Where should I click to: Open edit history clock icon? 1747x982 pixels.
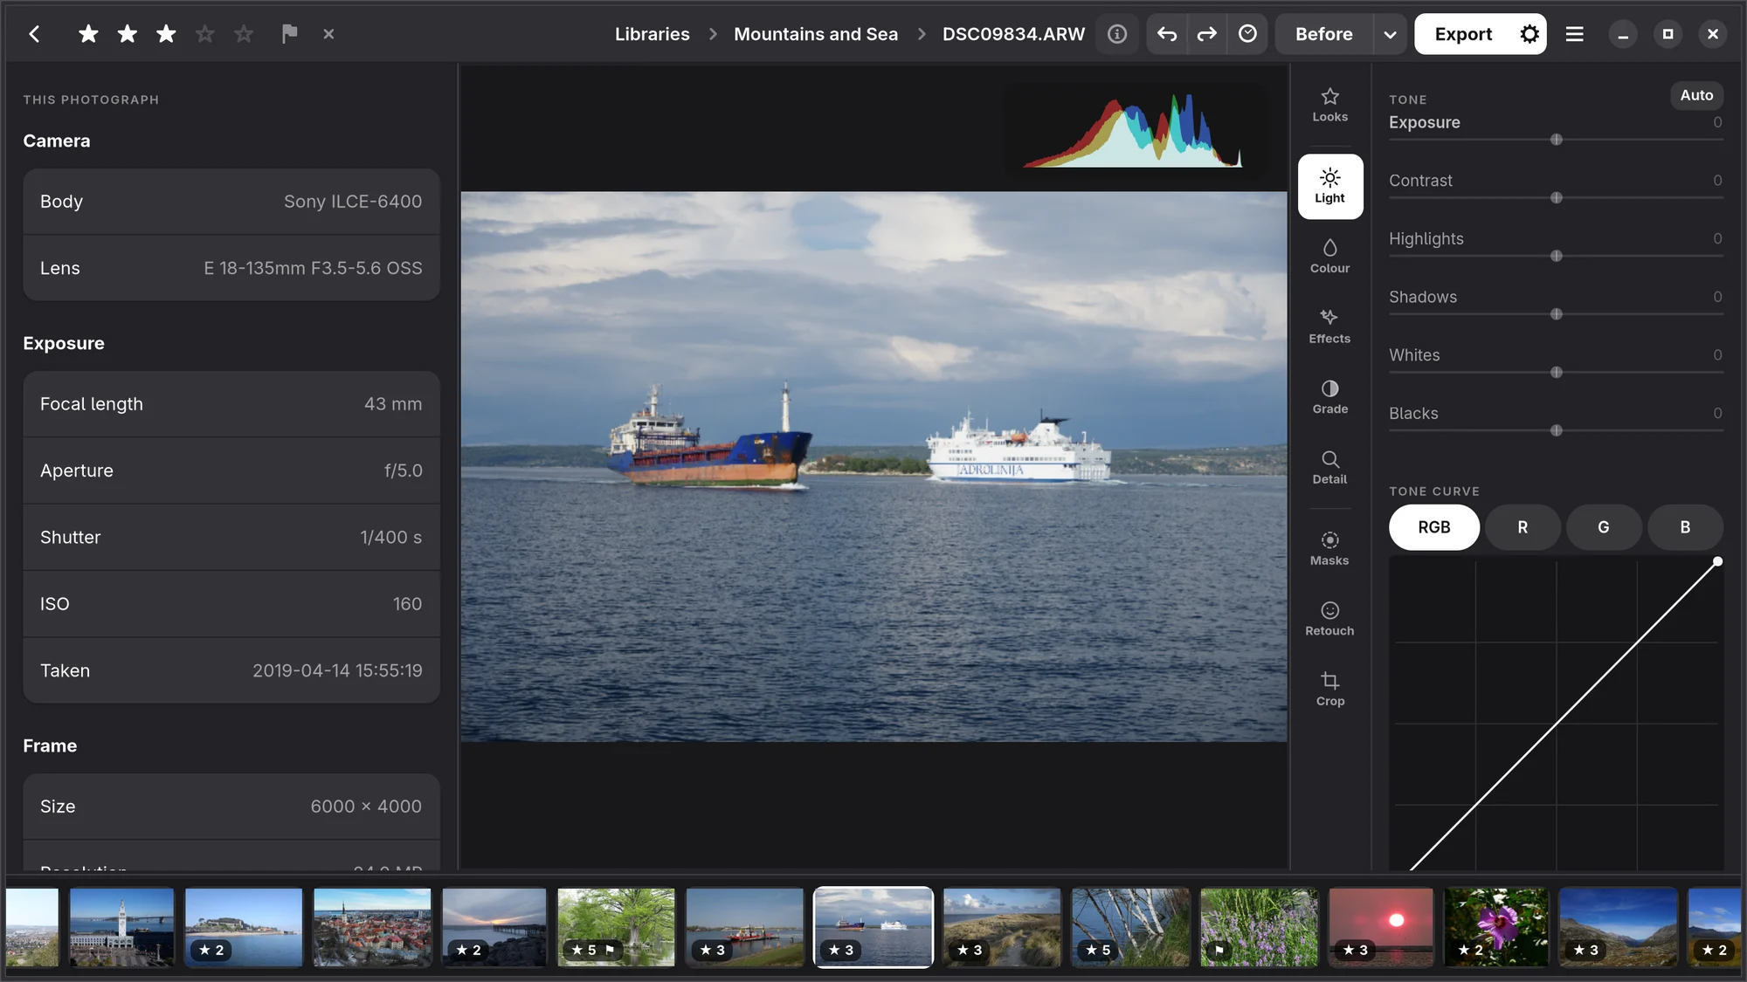point(1247,34)
